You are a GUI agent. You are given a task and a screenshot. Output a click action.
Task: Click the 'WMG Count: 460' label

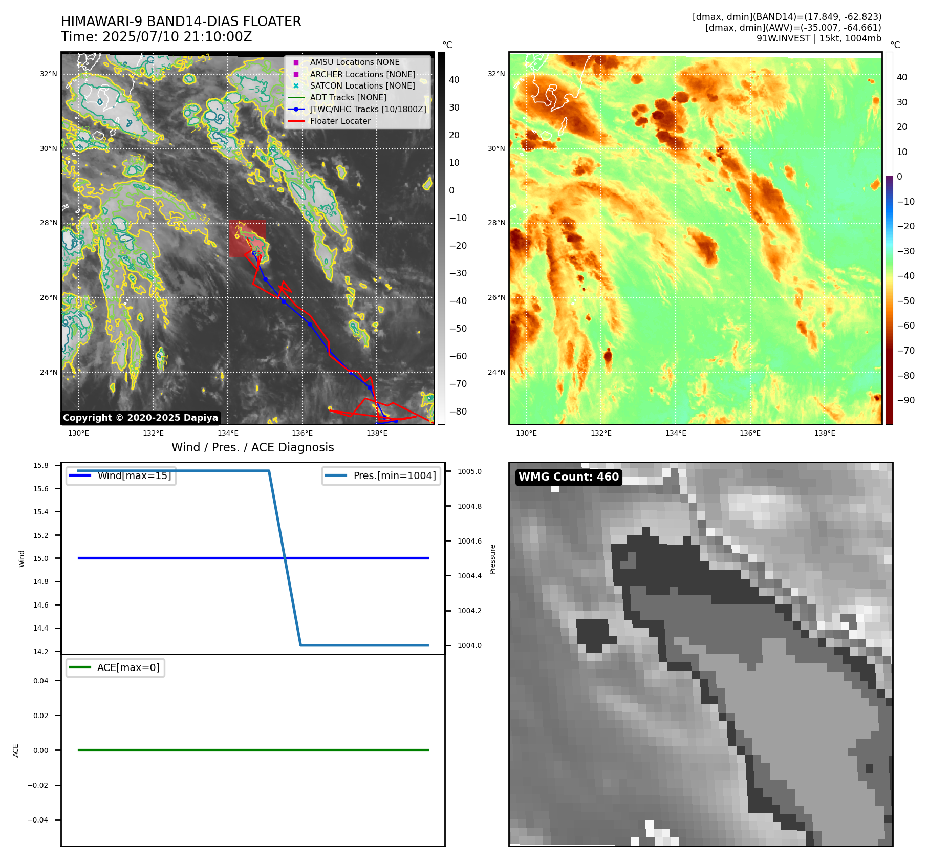[569, 477]
